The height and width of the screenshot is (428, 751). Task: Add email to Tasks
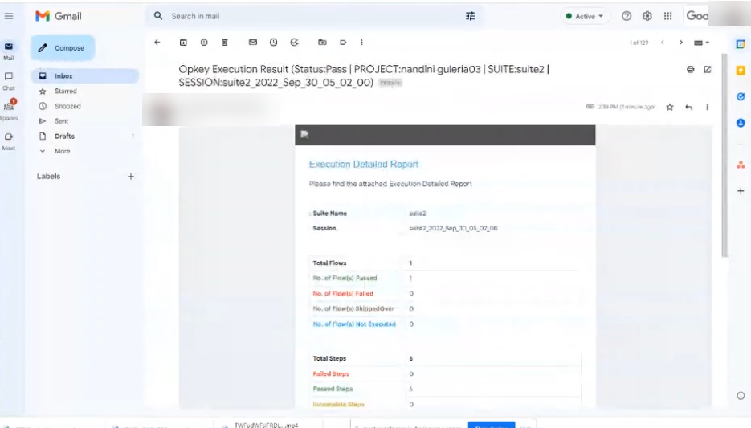(295, 42)
